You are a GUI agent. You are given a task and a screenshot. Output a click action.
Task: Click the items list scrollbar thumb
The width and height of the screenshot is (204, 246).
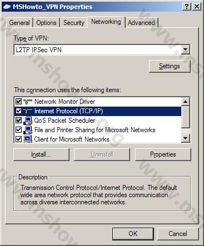point(186,117)
